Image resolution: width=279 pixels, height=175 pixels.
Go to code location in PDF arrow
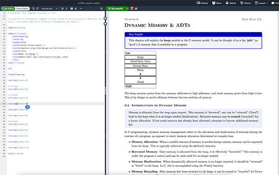[106, 18]
